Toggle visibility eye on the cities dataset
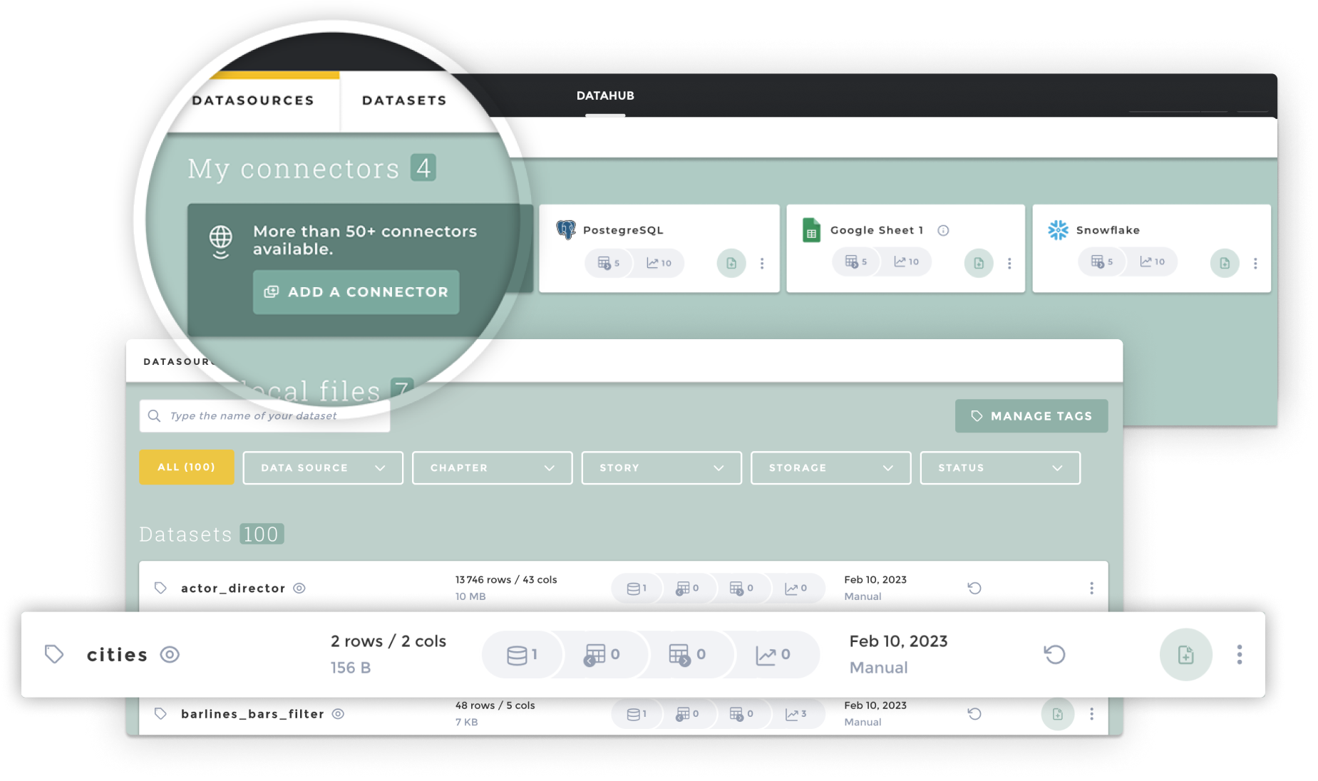The width and height of the screenshot is (1318, 781). tap(170, 654)
